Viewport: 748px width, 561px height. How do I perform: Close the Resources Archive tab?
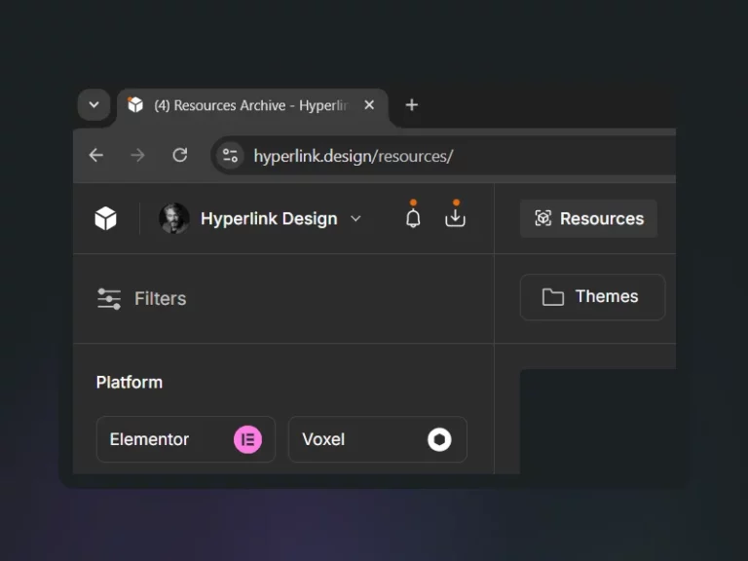tap(369, 105)
